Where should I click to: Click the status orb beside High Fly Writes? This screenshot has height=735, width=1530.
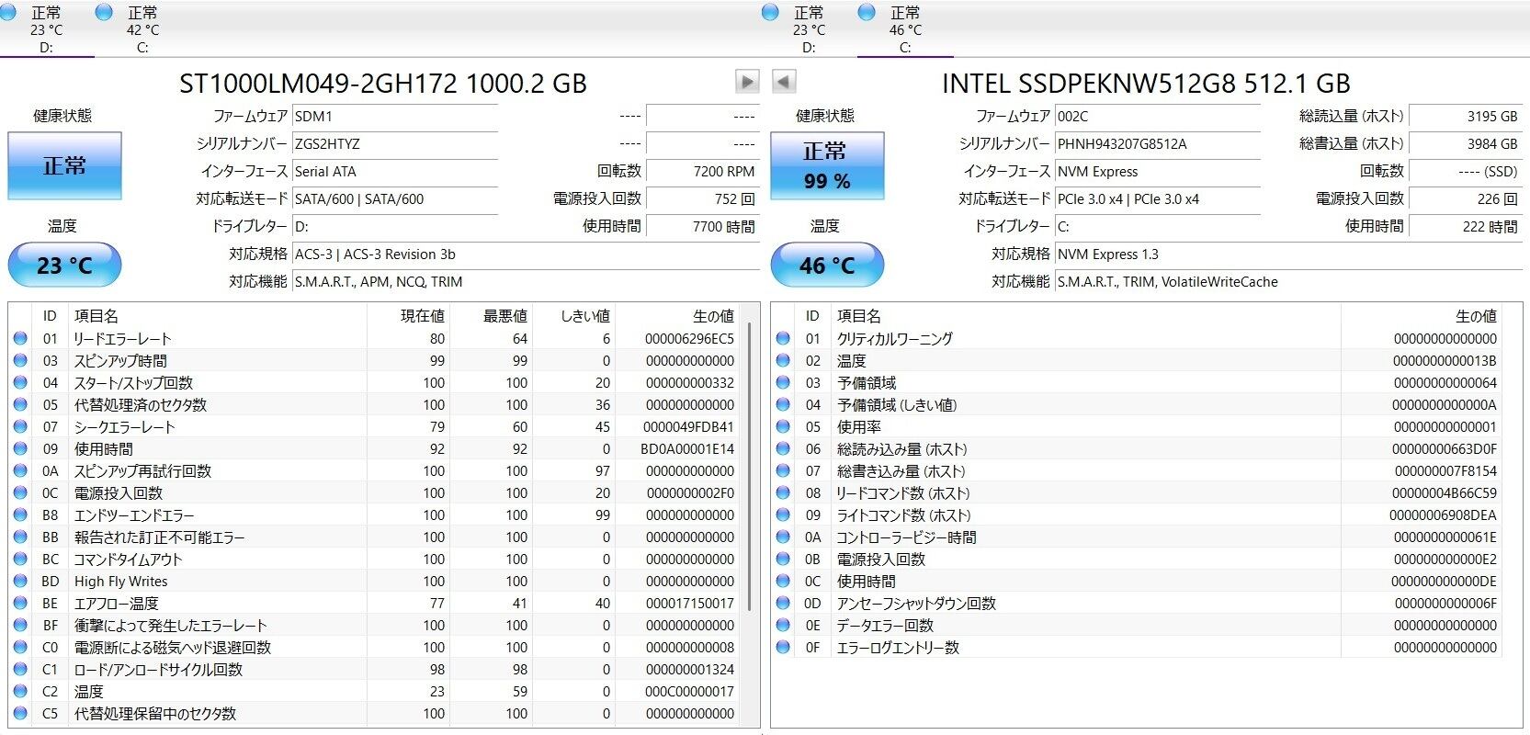20,581
